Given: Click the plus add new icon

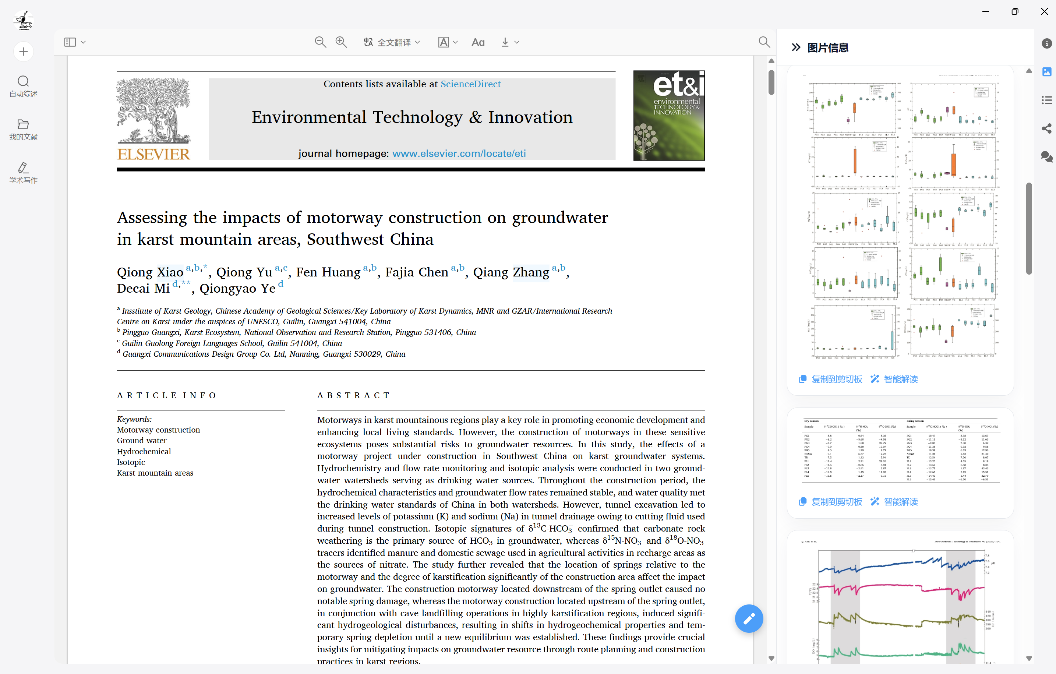Looking at the screenshot, I should point(24,52).
